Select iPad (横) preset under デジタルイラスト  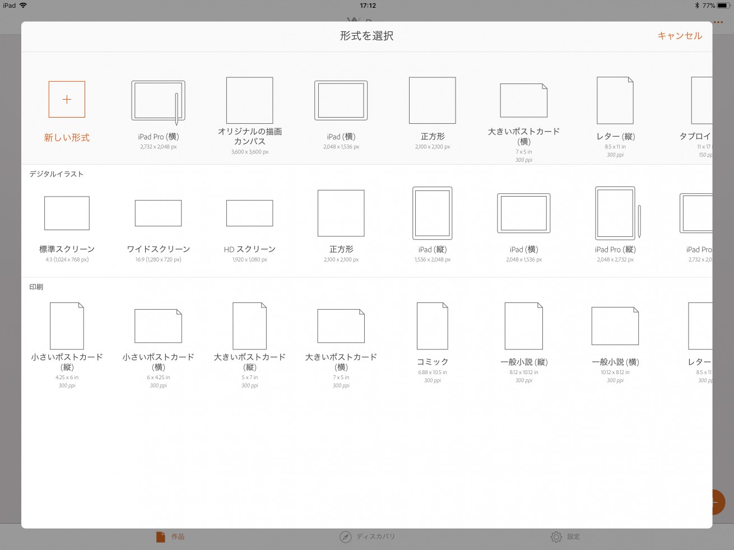click(x=524, y=228)
